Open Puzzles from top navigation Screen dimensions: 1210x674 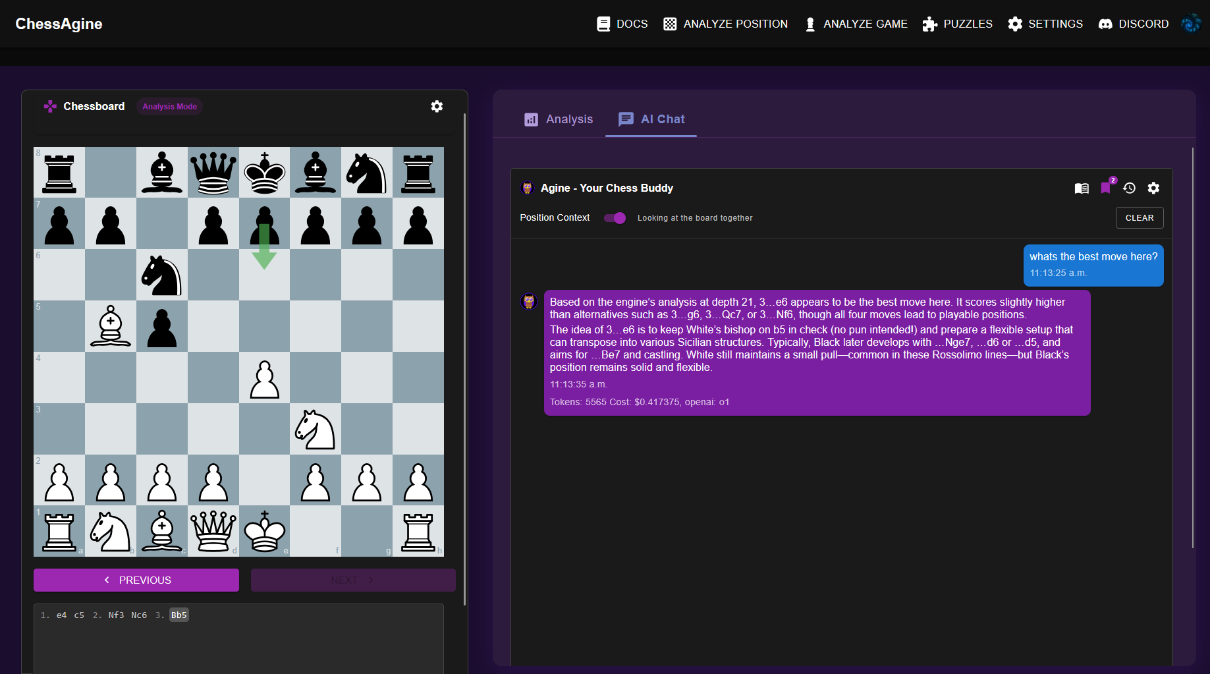point(957,24)
